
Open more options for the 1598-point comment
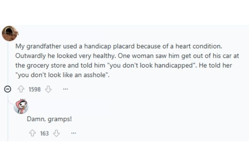pyautogui.click(x=65, y=89)
